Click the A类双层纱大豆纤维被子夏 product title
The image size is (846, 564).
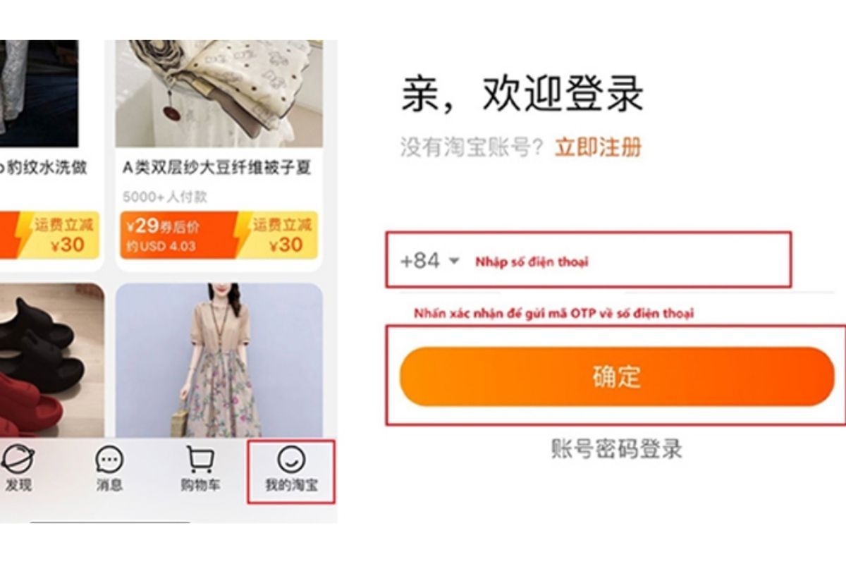tap(217, 168)
